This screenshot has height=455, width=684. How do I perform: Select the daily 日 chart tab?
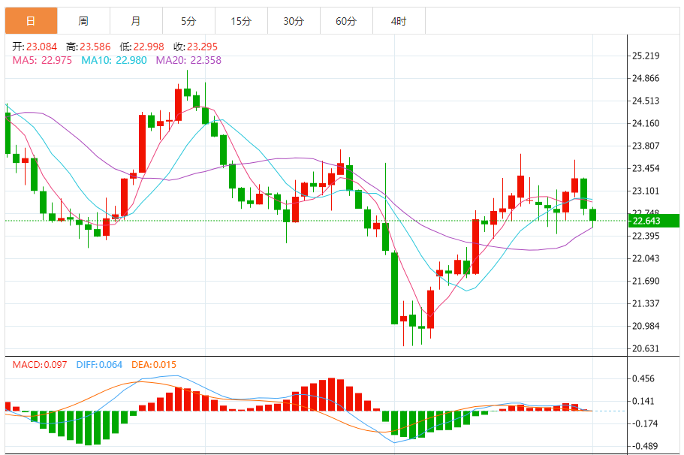pyautogui.click(x=31, y=20)
